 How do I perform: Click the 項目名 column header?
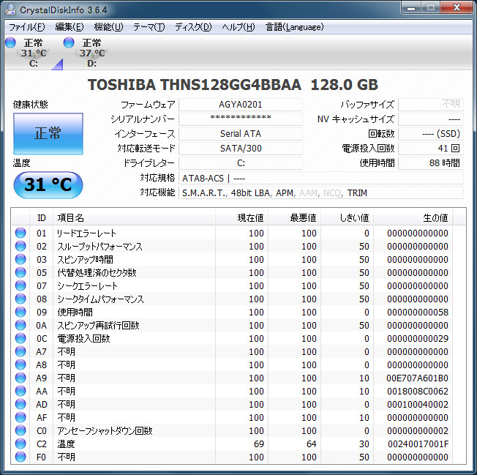(70, 218)
